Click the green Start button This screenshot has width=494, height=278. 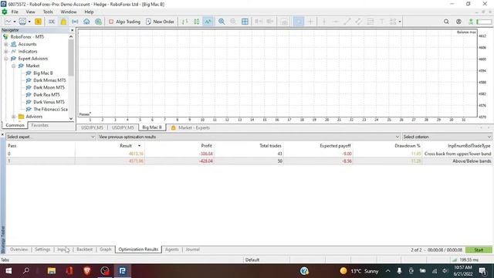point(479,249)
